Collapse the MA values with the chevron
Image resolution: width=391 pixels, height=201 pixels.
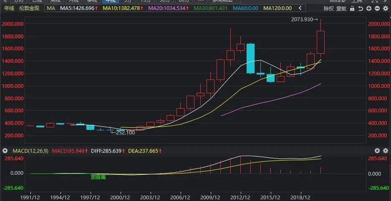[300, 8]
